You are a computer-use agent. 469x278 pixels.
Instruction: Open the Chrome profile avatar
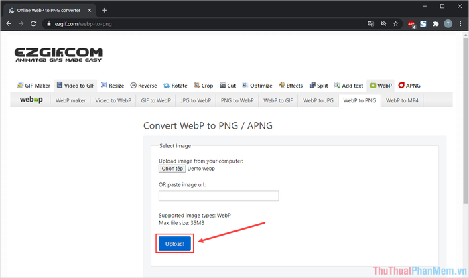pyautogui.click(x=448, y=23)
